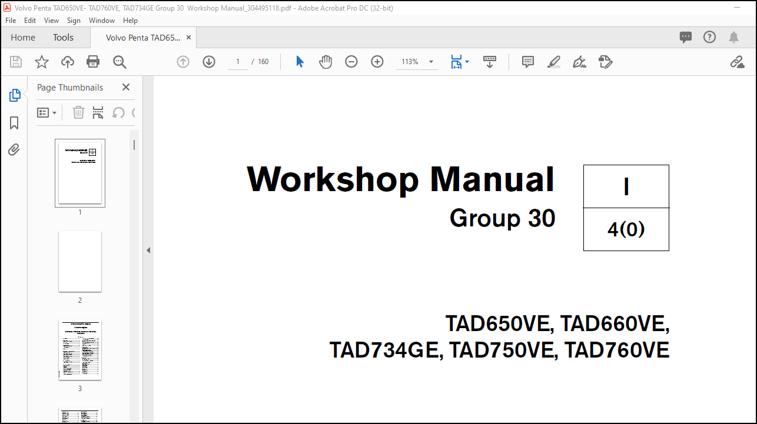Close the Volvo Penta document tab
This screenshot has width=757, height=424.
tap(188, 37)
